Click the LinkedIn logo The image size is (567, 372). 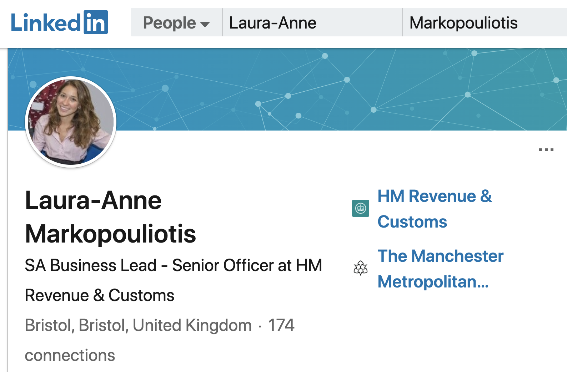point(59,22)
